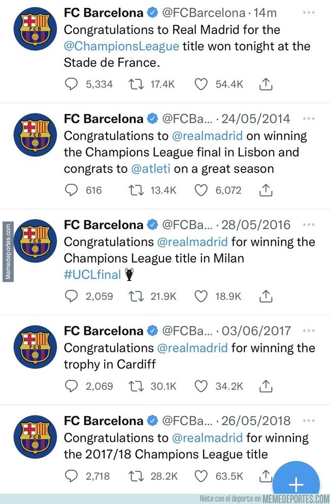The width and height of the screenshot is (330, 504).
Task: Like the Stade de France congratulation tweet
Action: [202, 84]
